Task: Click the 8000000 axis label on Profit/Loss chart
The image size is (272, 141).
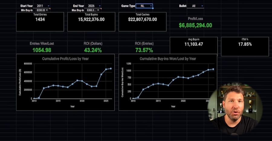Action: coord(28,64)
